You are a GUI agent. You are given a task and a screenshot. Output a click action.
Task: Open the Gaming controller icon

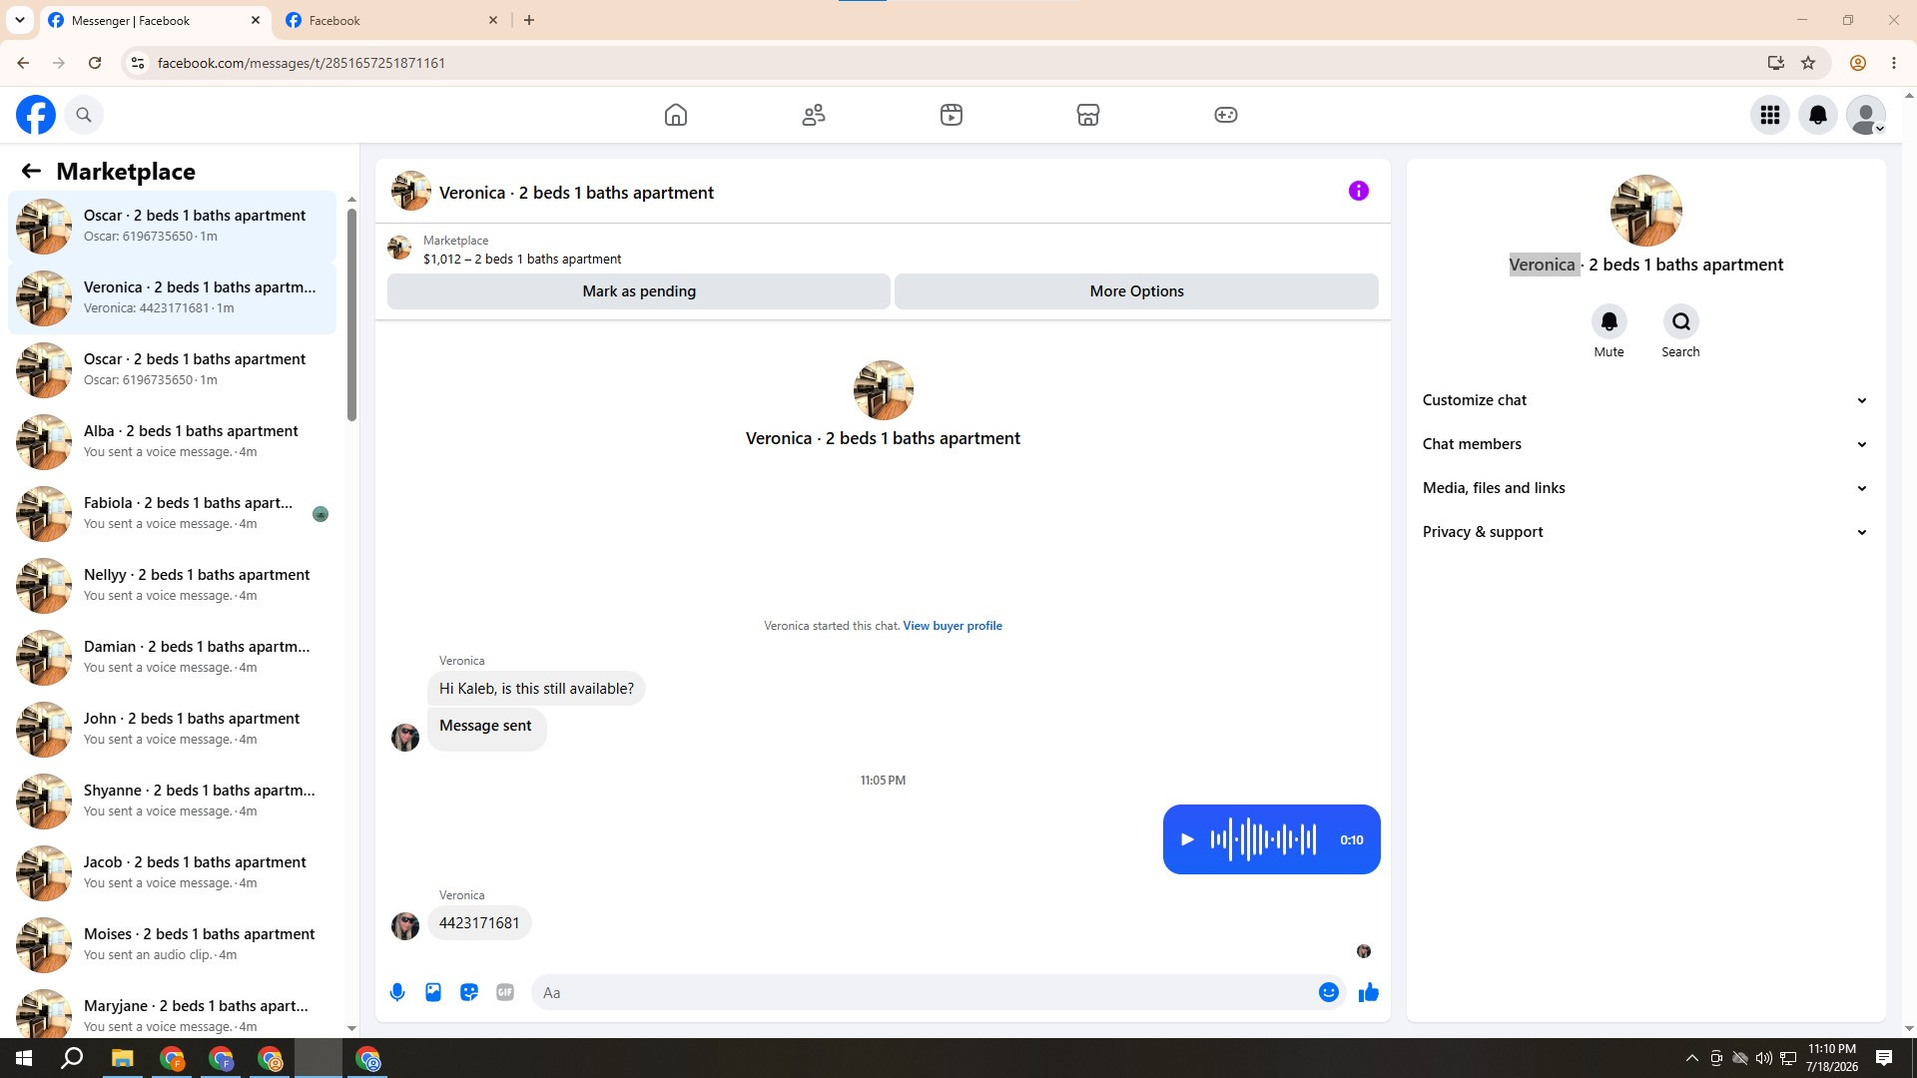pos(1226,115)
